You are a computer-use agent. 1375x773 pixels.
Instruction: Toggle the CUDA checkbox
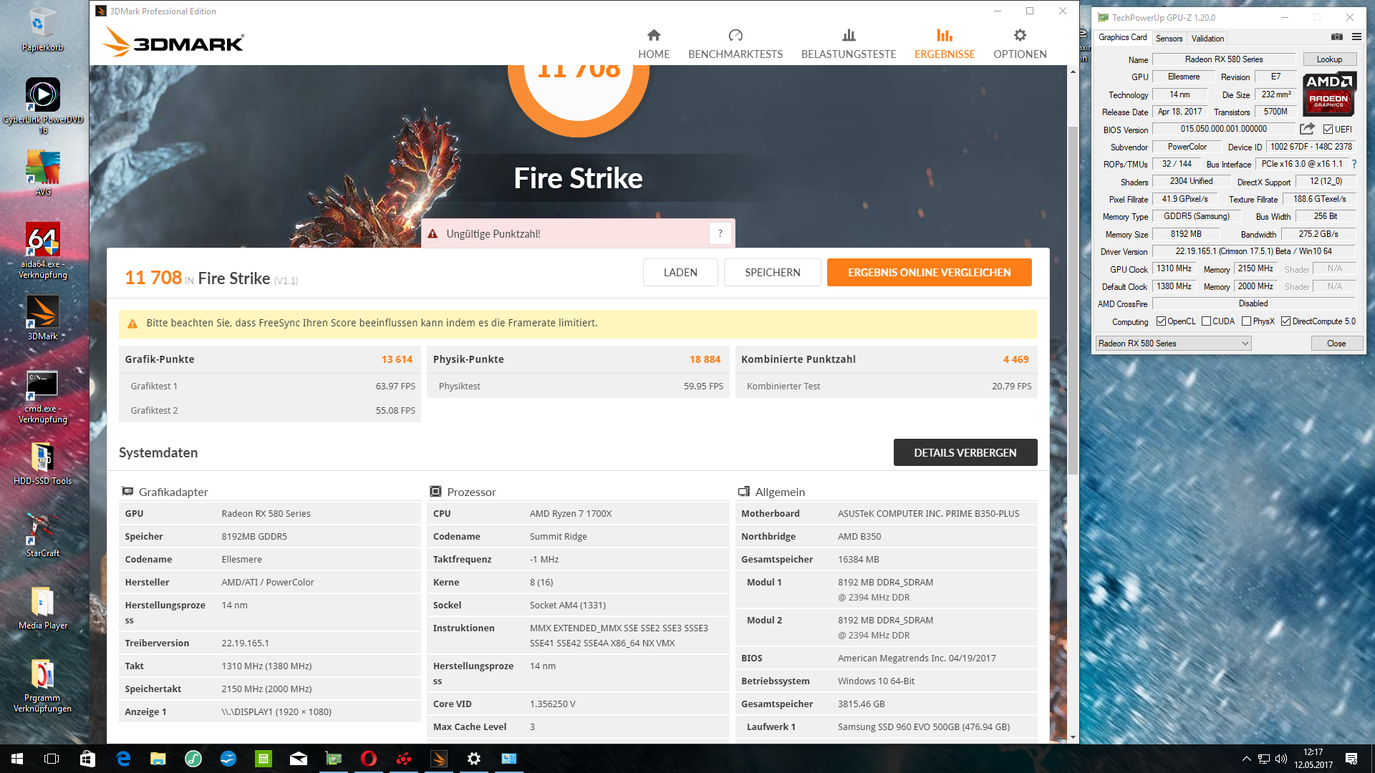point(1207,321)
